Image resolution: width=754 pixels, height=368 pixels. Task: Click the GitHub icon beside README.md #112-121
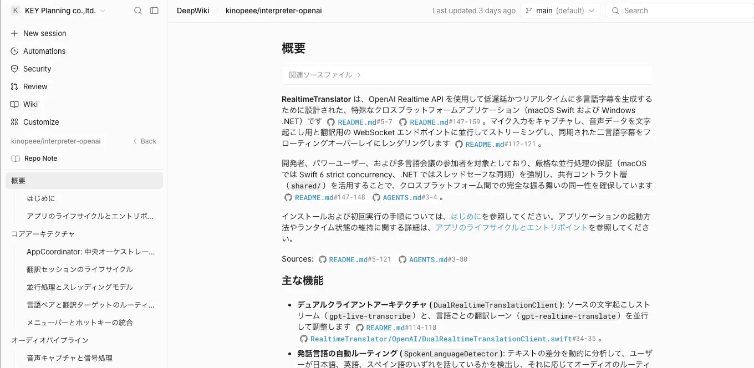[x=458, y=144]
